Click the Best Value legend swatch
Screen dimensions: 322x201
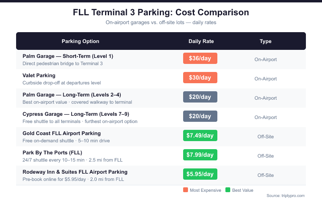click(x=228, y=190)
